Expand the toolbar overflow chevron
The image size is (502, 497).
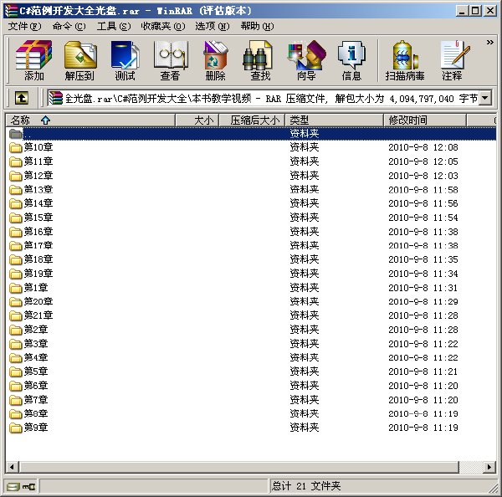[x=489, y=43]
